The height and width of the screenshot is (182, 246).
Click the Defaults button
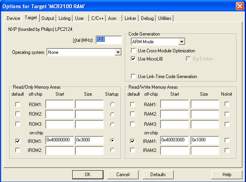[x=158, y=175]
